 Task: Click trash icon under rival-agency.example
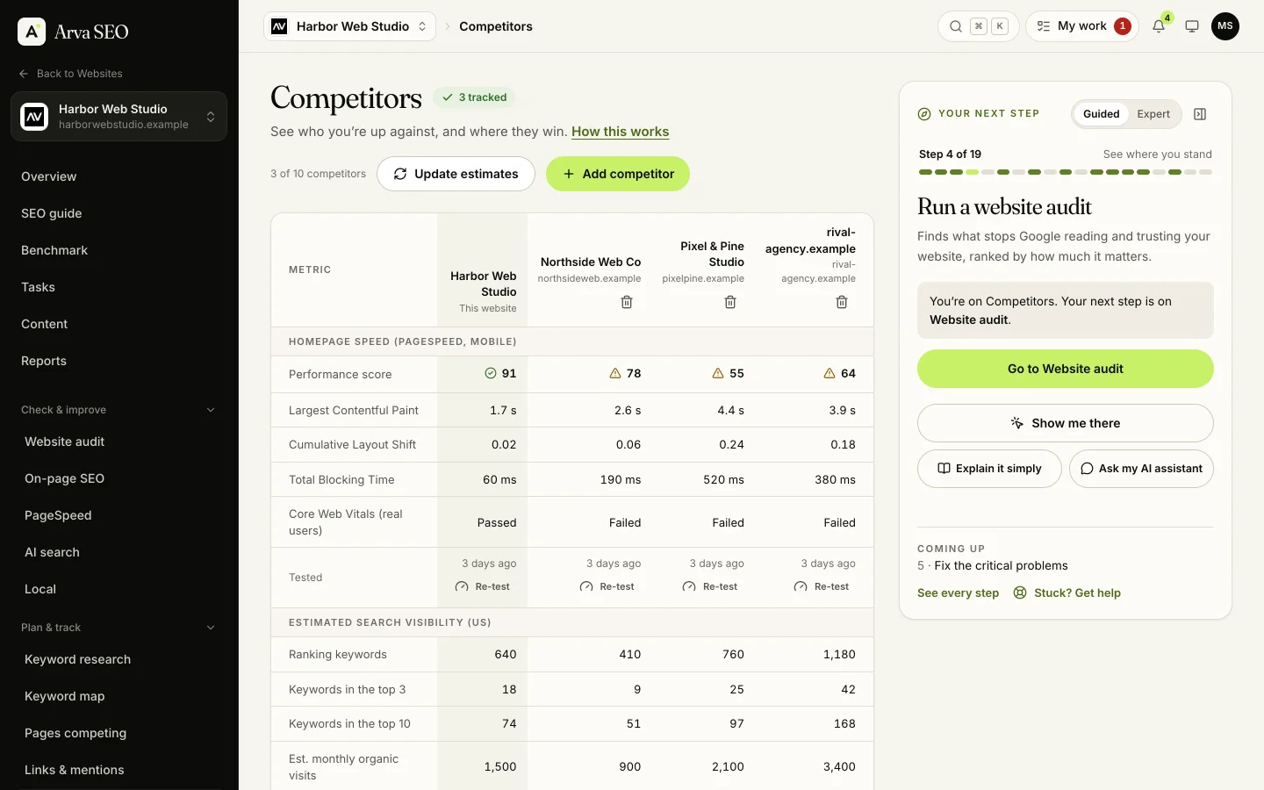pyautogui.click(x=842, y=302)
